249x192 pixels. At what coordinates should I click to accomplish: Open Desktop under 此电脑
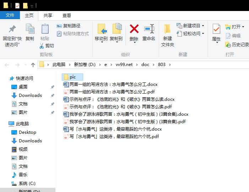pyautogui.click(x=24, y=132)
